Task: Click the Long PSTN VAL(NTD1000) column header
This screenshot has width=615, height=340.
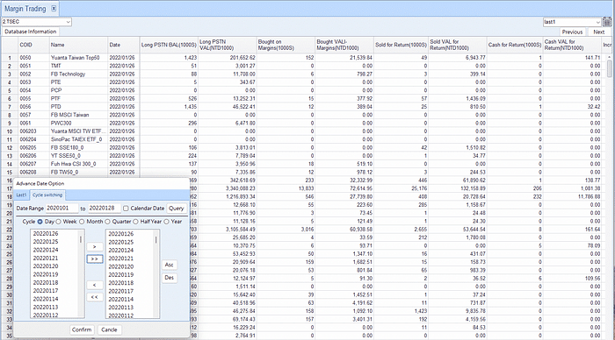Action: pyautogui.click(x=227, y=45)
